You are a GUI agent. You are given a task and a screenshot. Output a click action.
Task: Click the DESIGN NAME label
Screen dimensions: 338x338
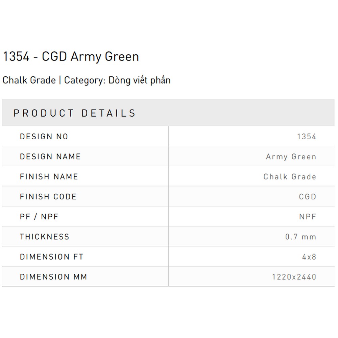point(50,156)
